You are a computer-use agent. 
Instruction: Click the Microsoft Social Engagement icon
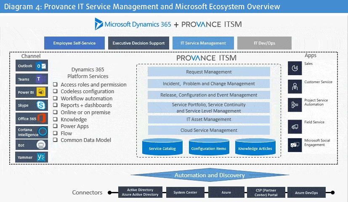[295, 145]
